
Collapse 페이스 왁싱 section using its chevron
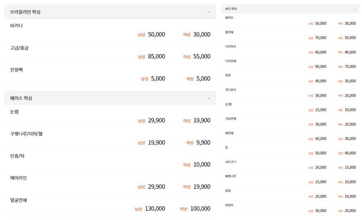(209, 98)
